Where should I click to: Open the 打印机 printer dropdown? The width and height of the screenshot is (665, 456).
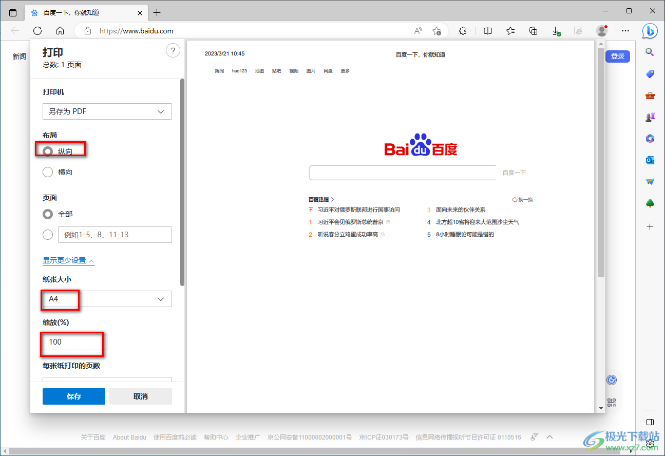[x=107, y=111]
